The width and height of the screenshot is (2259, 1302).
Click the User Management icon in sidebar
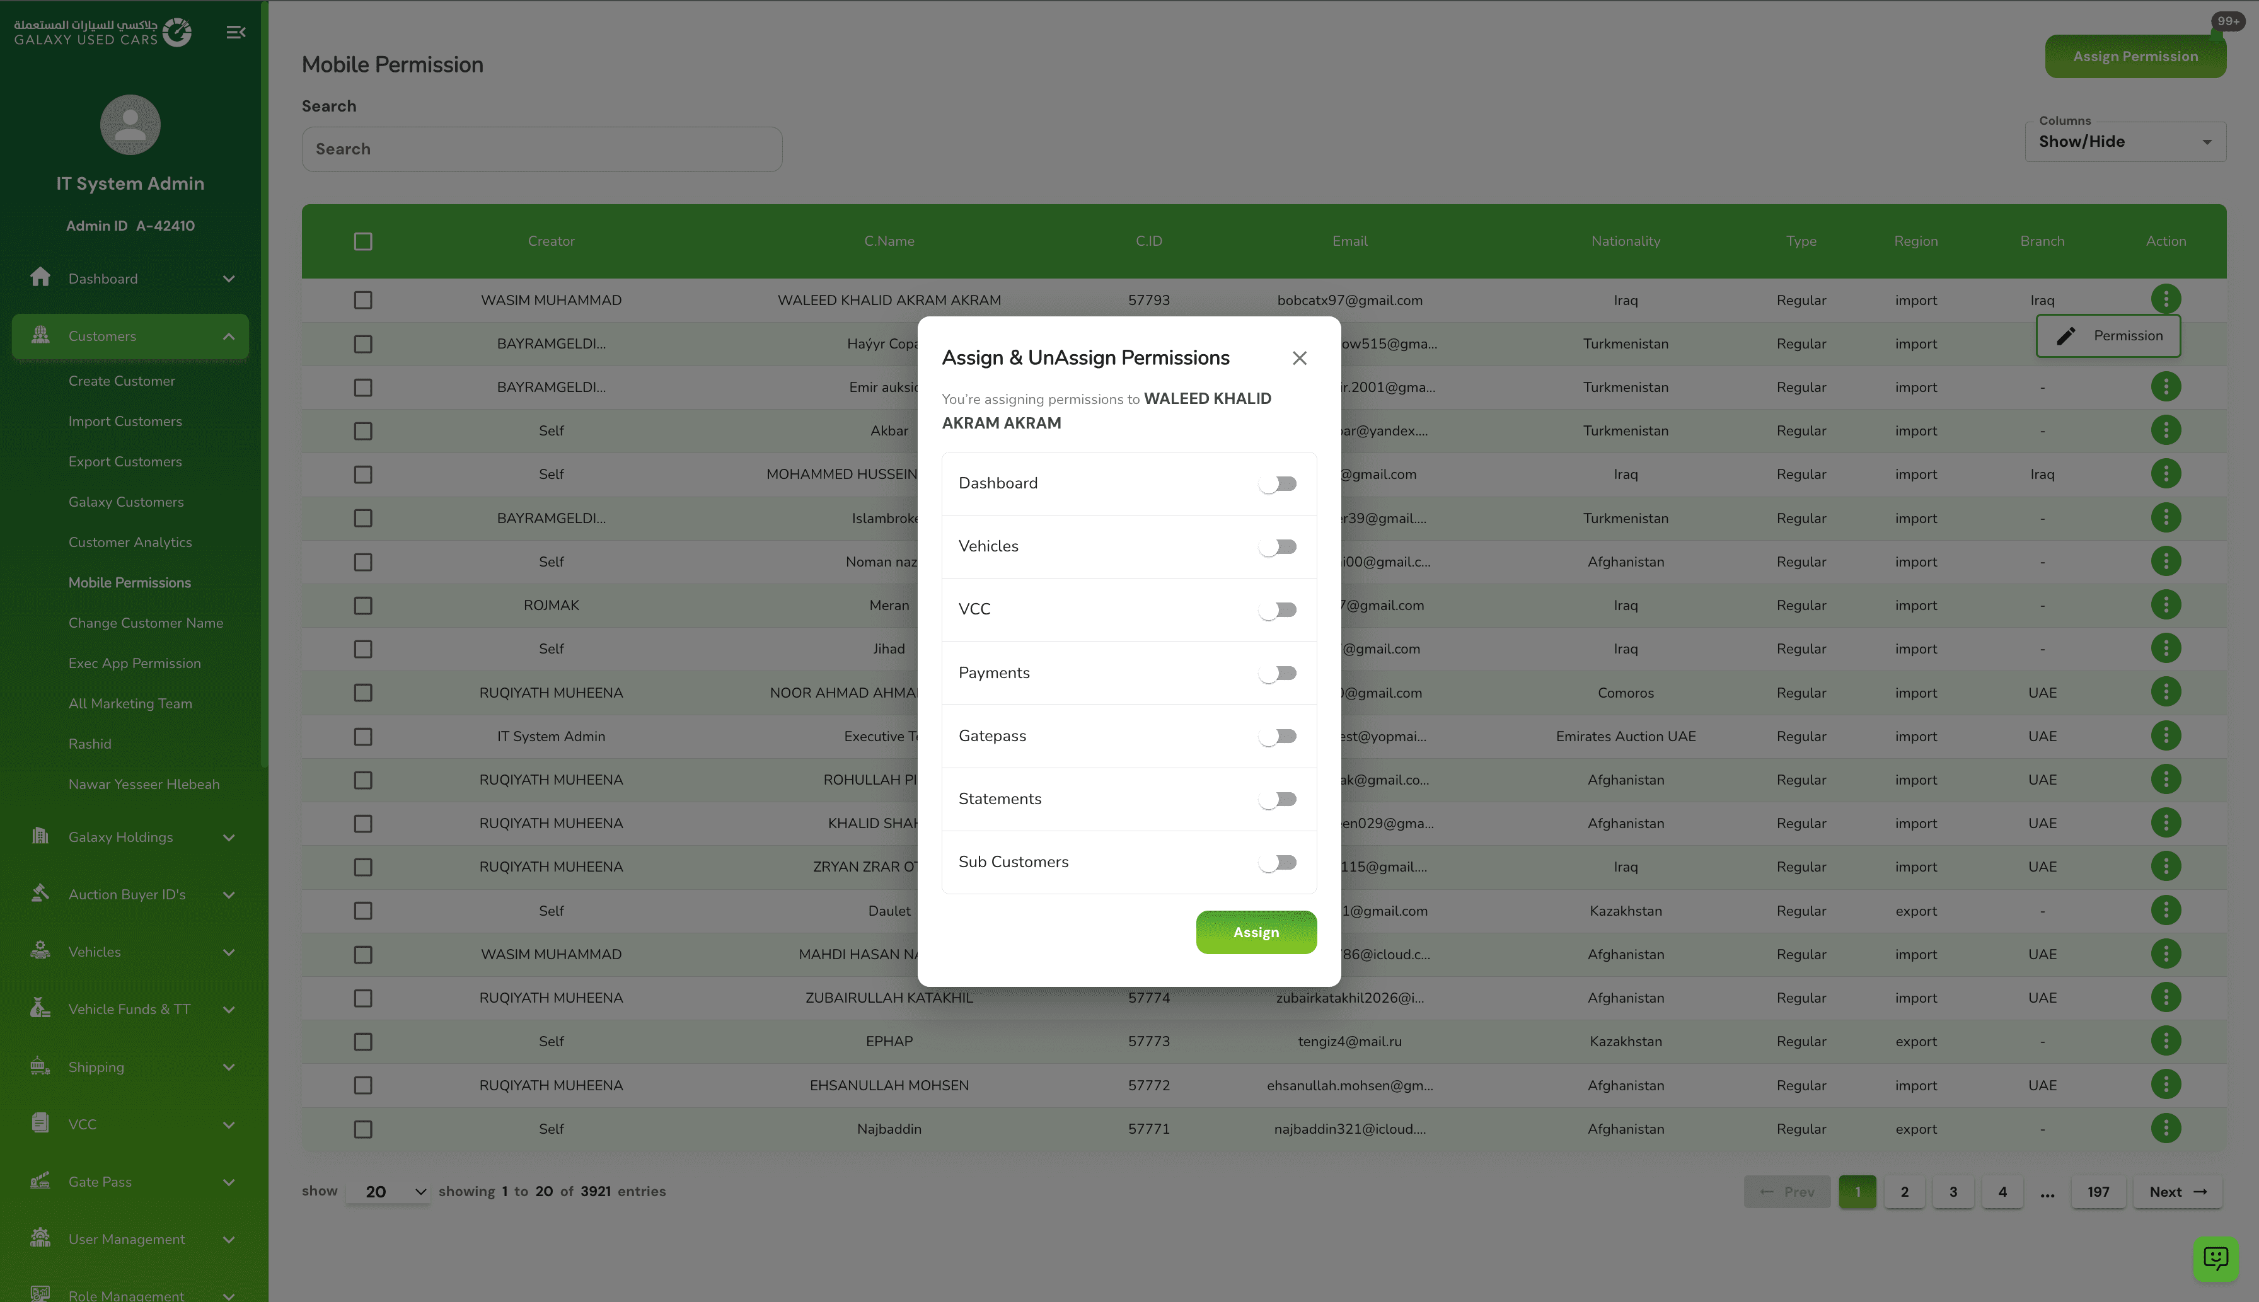(x=40, y=1238)
